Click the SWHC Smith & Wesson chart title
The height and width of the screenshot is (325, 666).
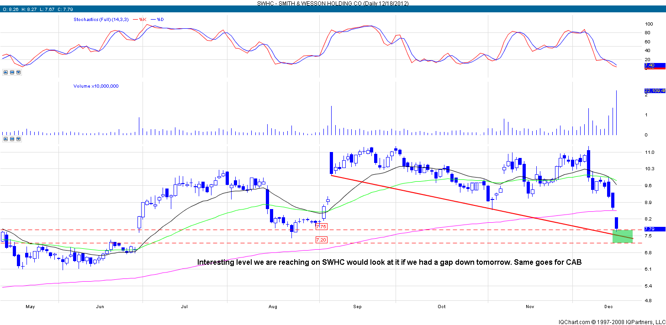(333, 3)
